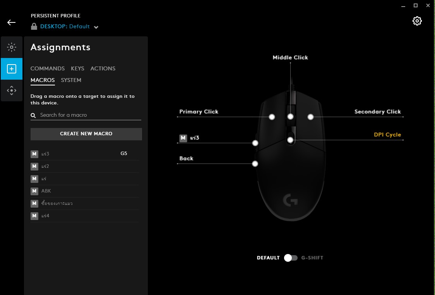Switch to the ACTIONS tab
This screenshot has width=435, height=295.
point(103,68)
